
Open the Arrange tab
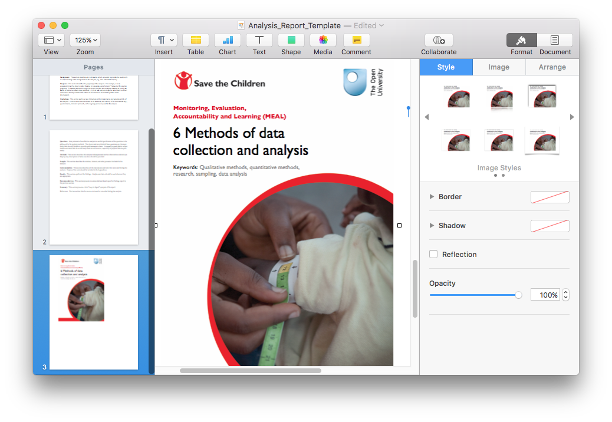[552, 67]
